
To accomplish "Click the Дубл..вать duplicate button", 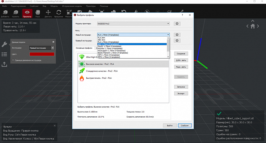I will pos(181,60).
